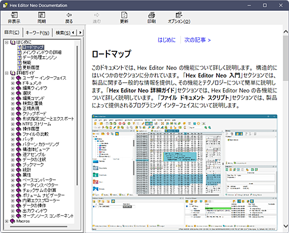Viewport: 289px width, 233px height.
Task: Click the purple book icon beside 正規表現
Action: pos(19,108)
